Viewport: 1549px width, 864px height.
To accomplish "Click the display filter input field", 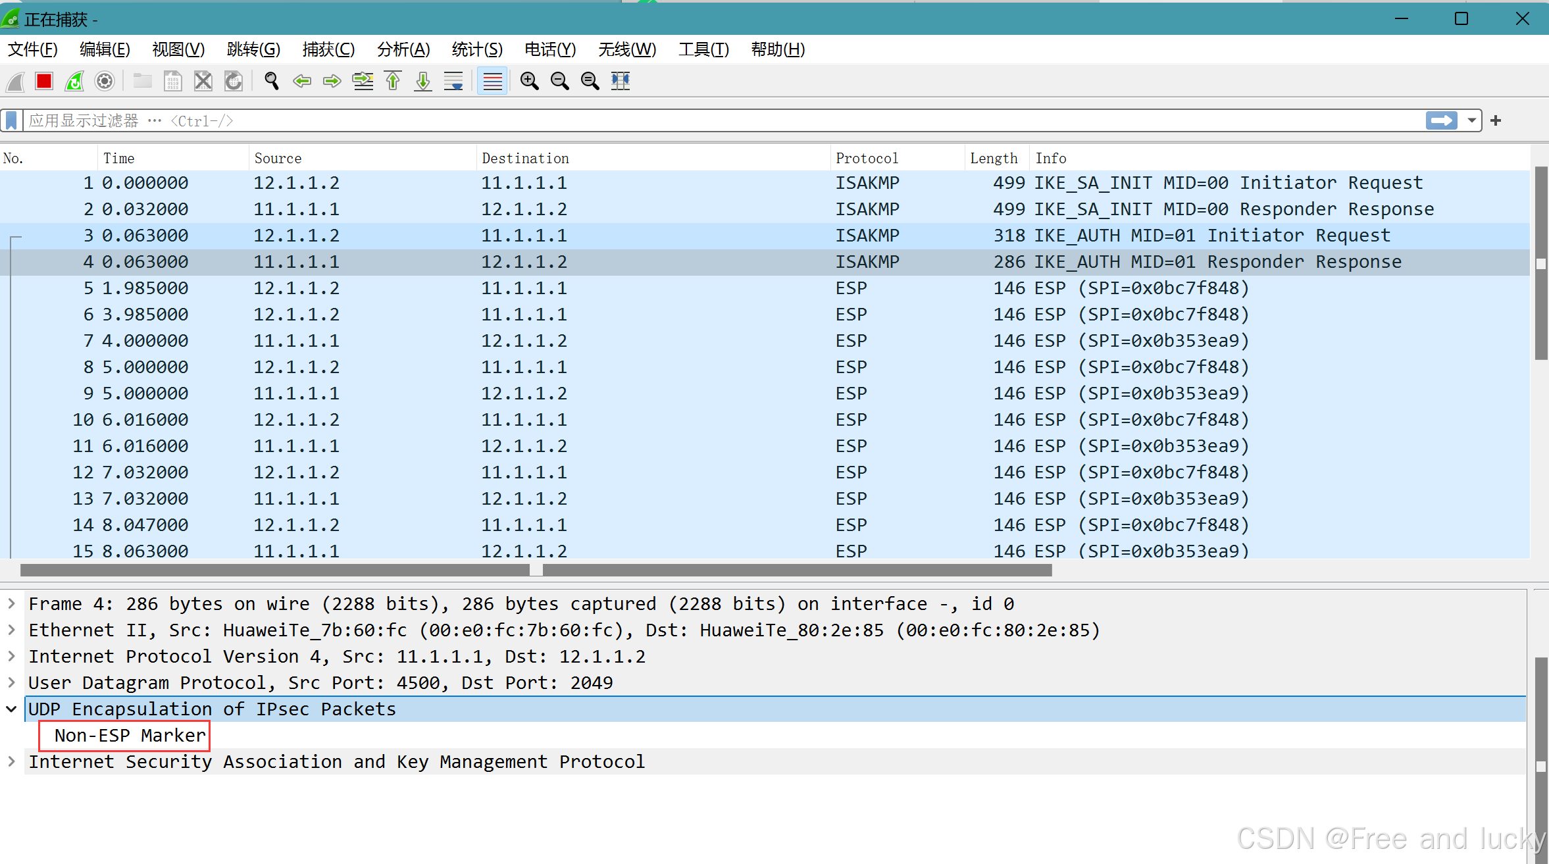I will (x=724, y=120).
